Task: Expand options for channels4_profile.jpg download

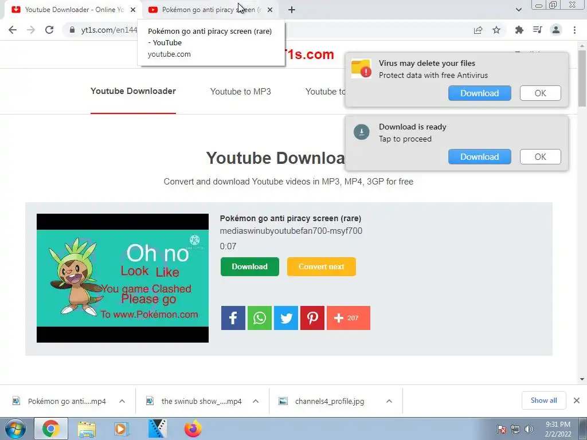Action: (389, 401)
